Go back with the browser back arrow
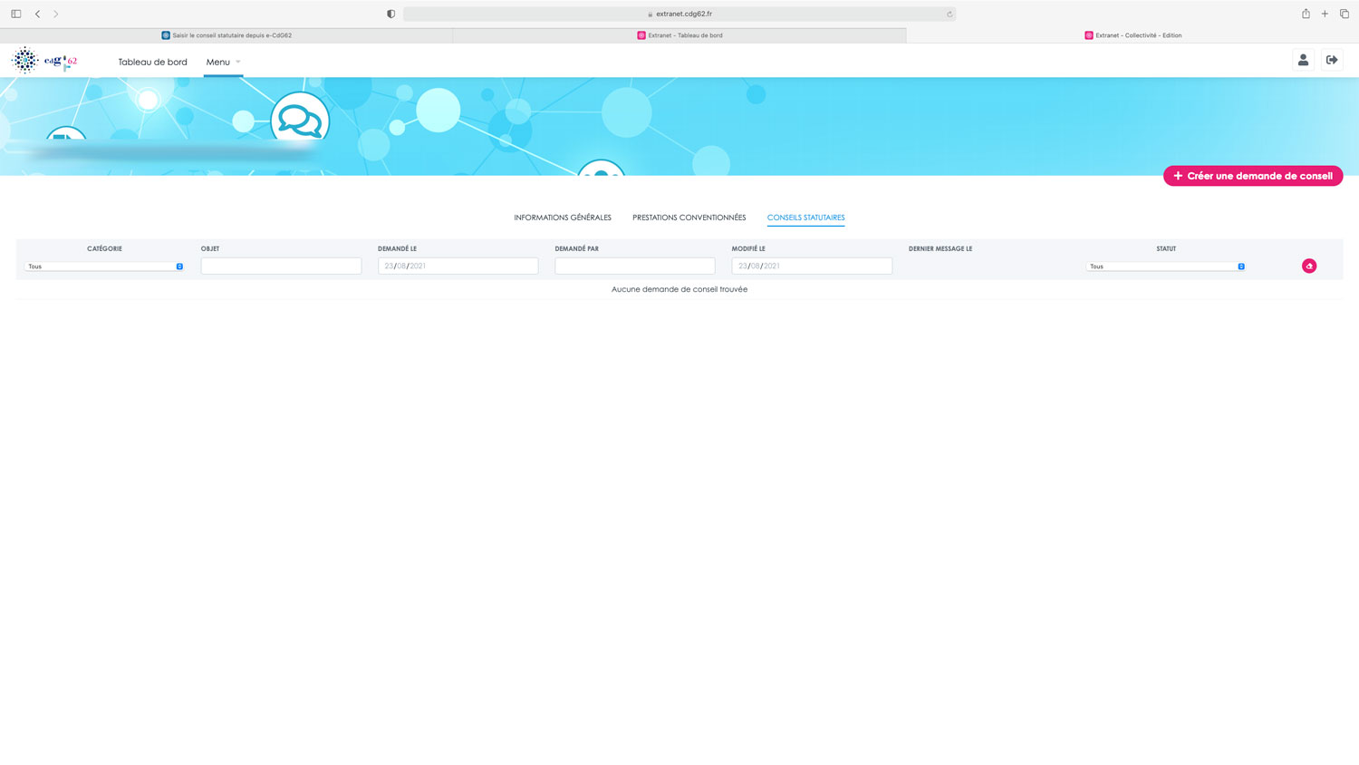 tap(37, 14)
